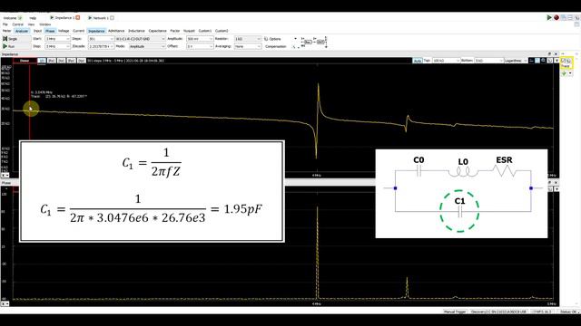
Task: Toggle the Voltage plot
Action: coord(64,31)
